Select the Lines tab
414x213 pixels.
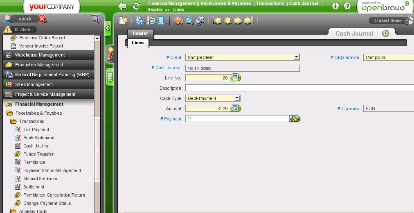(138, 43)
